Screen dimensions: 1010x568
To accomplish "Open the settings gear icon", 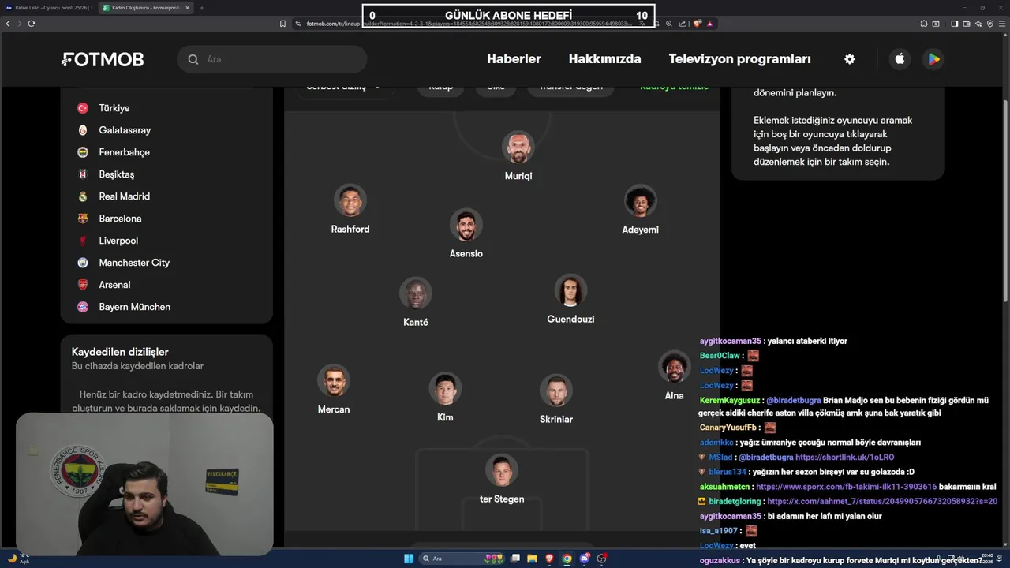I will coord(849,59).
